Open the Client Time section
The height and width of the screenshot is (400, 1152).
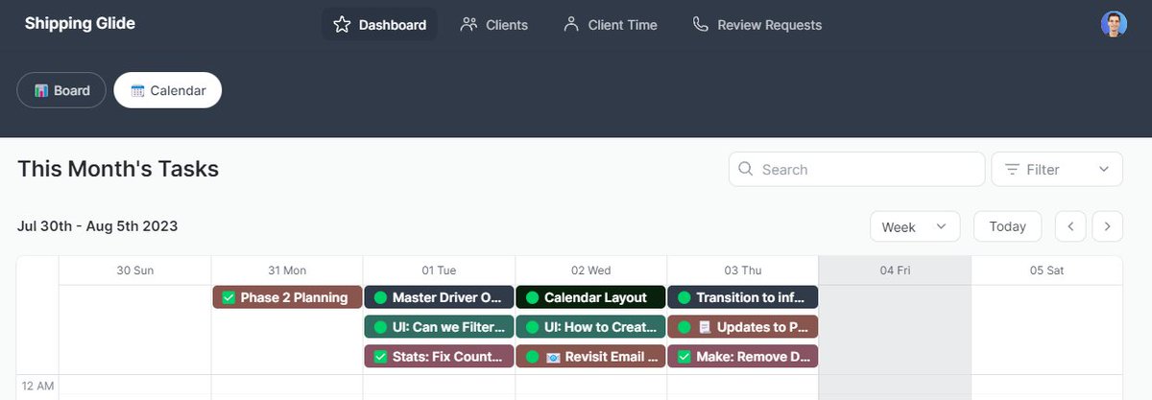[610, 25]
